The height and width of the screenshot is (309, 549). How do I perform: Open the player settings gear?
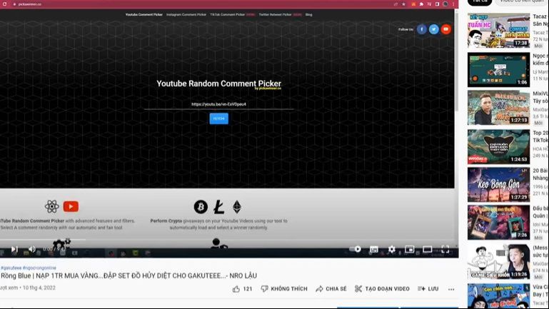click(x=392, y=249)
